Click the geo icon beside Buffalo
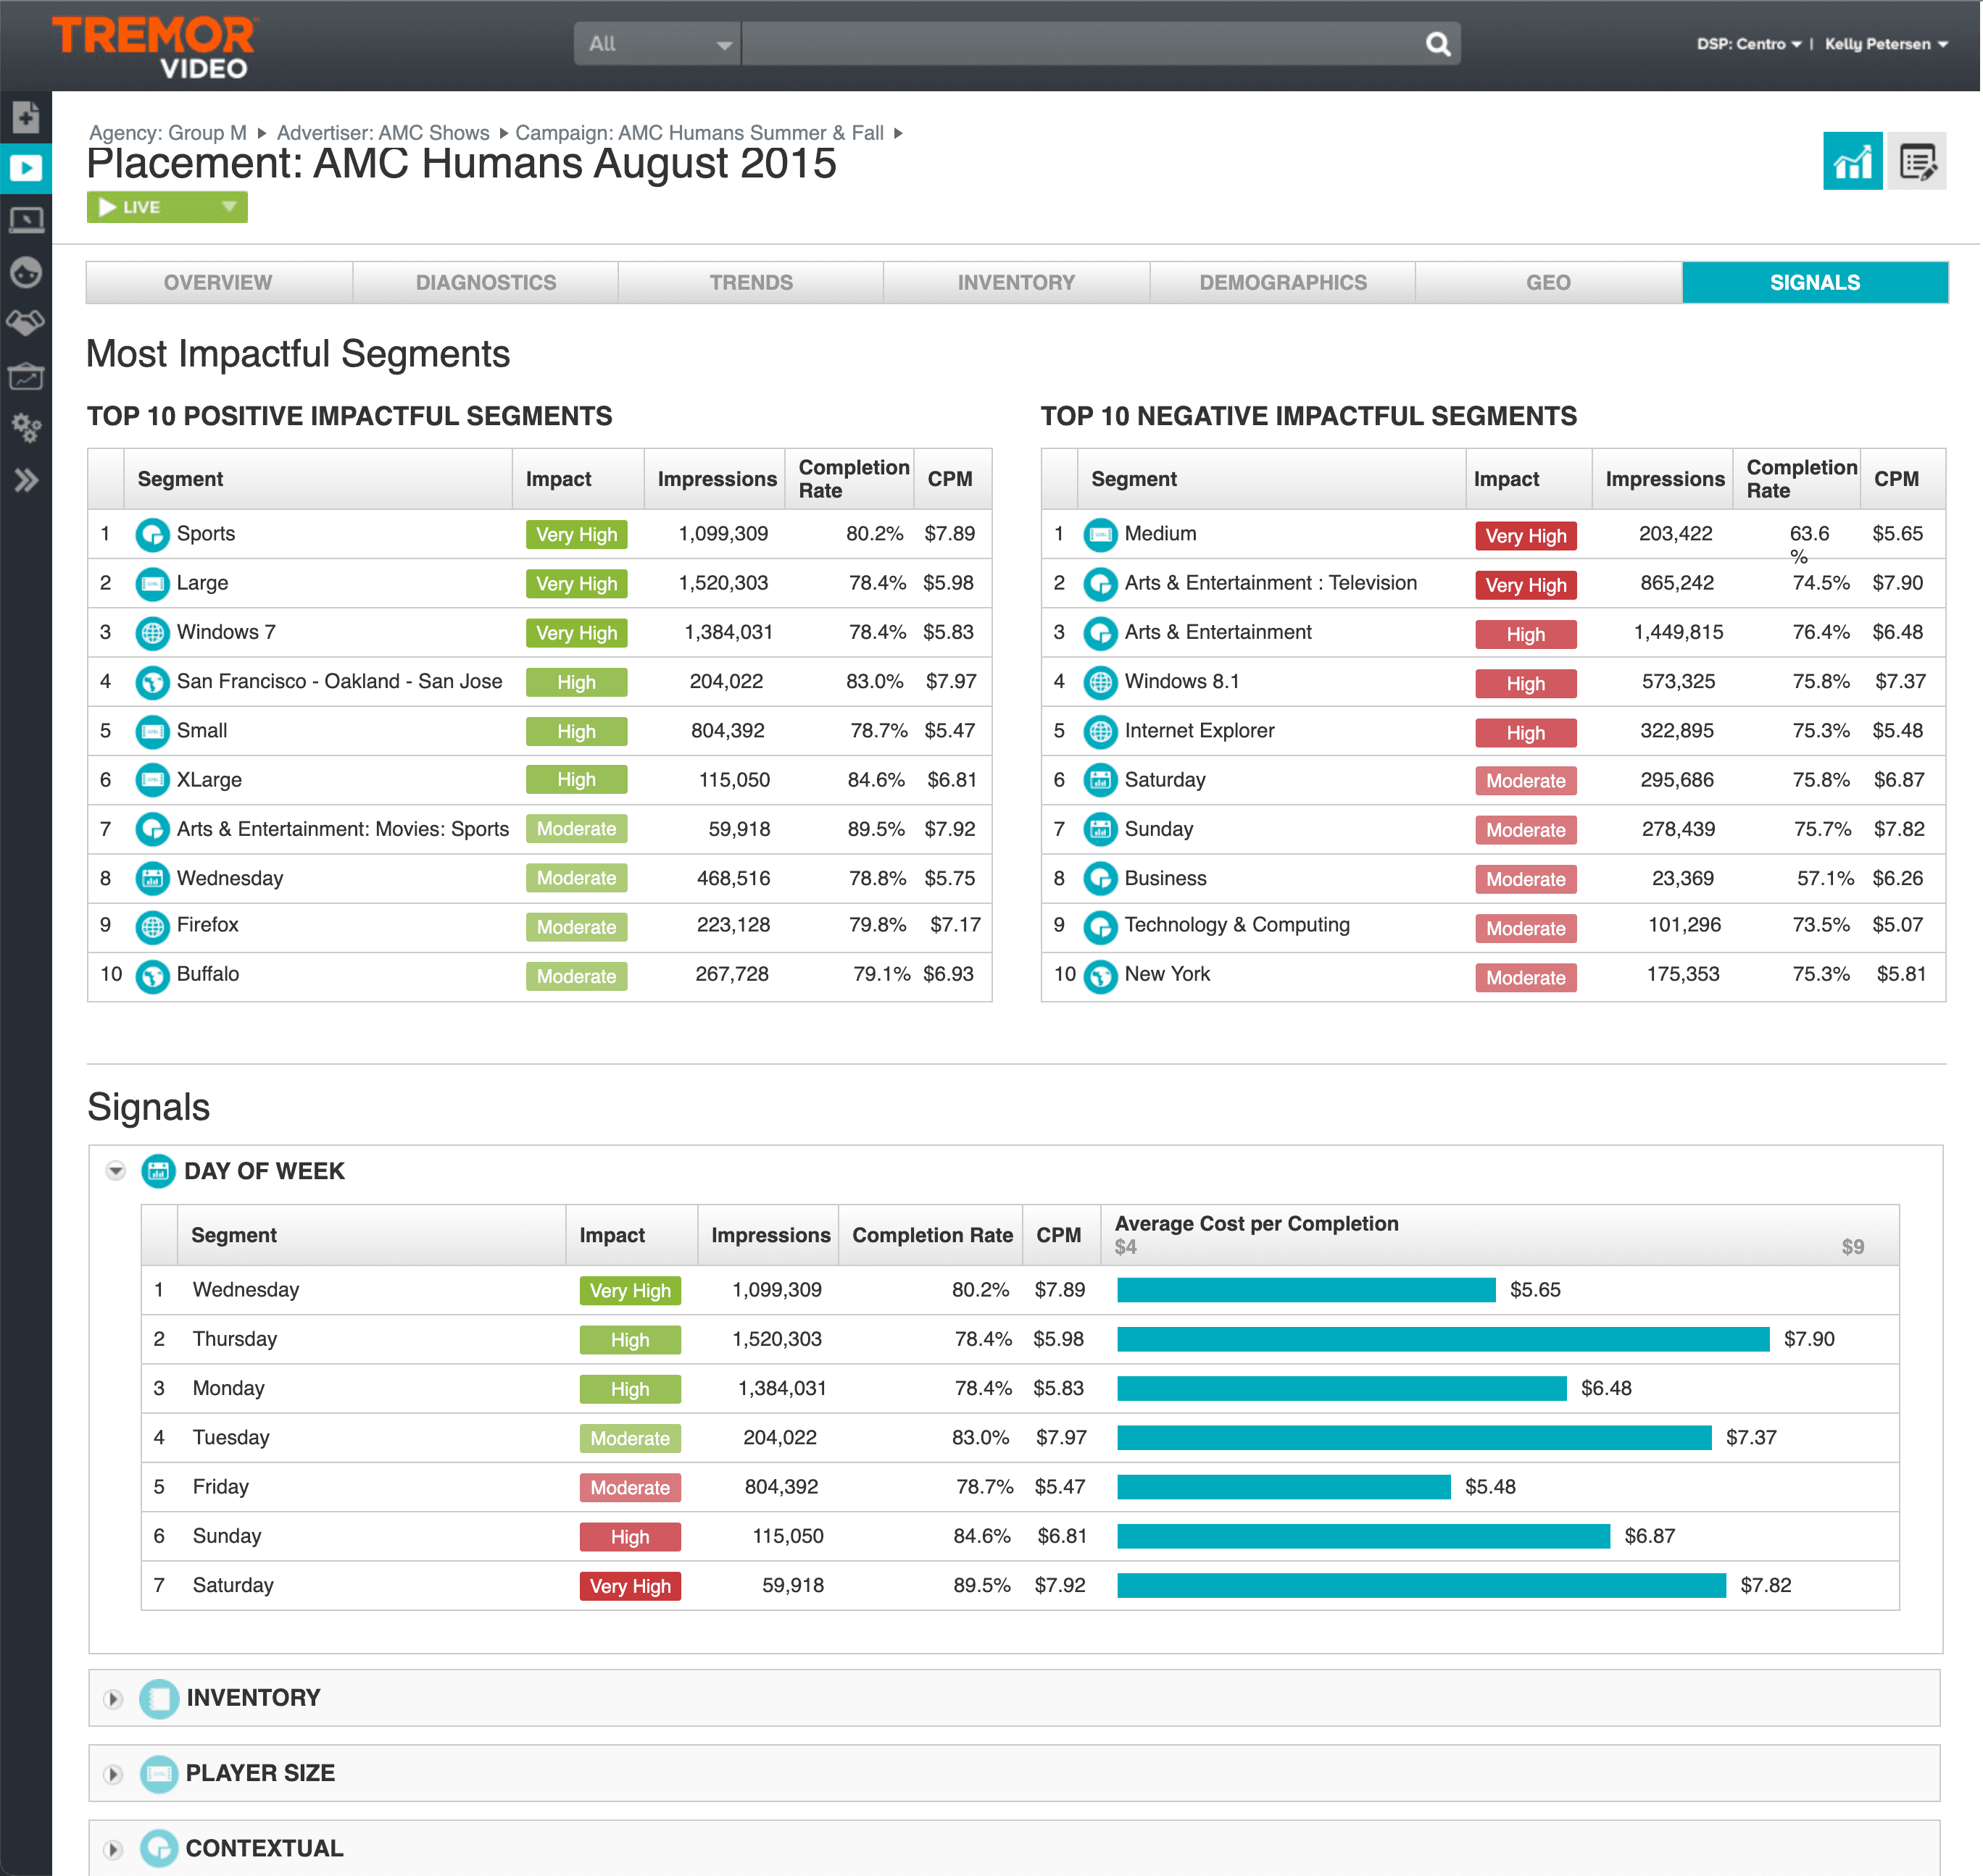This screenshot has width=1983, height=1876. [152, 976]
